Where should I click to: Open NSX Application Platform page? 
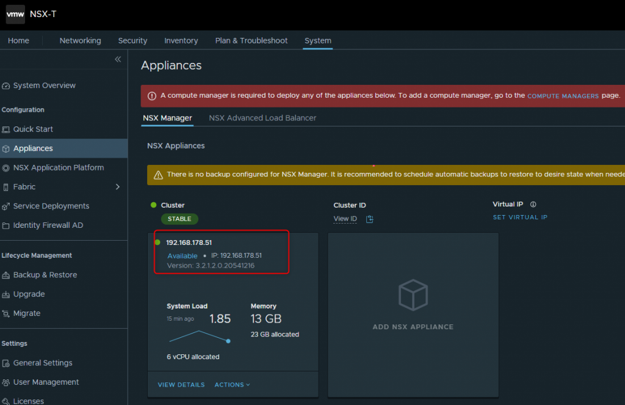pyautogui.click(x=59, y=167)
